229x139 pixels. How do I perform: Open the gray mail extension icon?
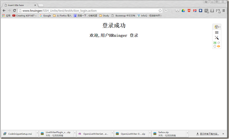[218, 11]
